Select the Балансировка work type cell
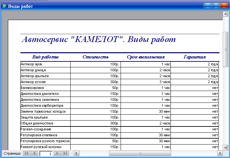This screenshot has height=158, width=230. tap(33, 88)
